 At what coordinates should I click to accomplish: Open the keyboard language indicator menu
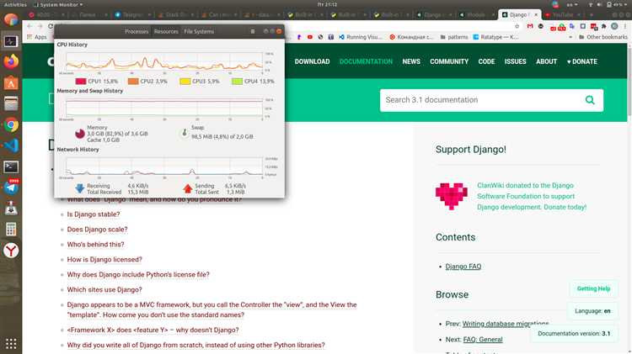click(x=571, y=4)
